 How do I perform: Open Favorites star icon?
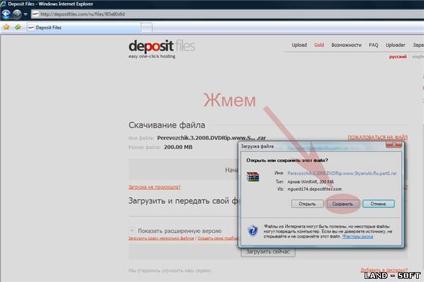coord(7,27)
